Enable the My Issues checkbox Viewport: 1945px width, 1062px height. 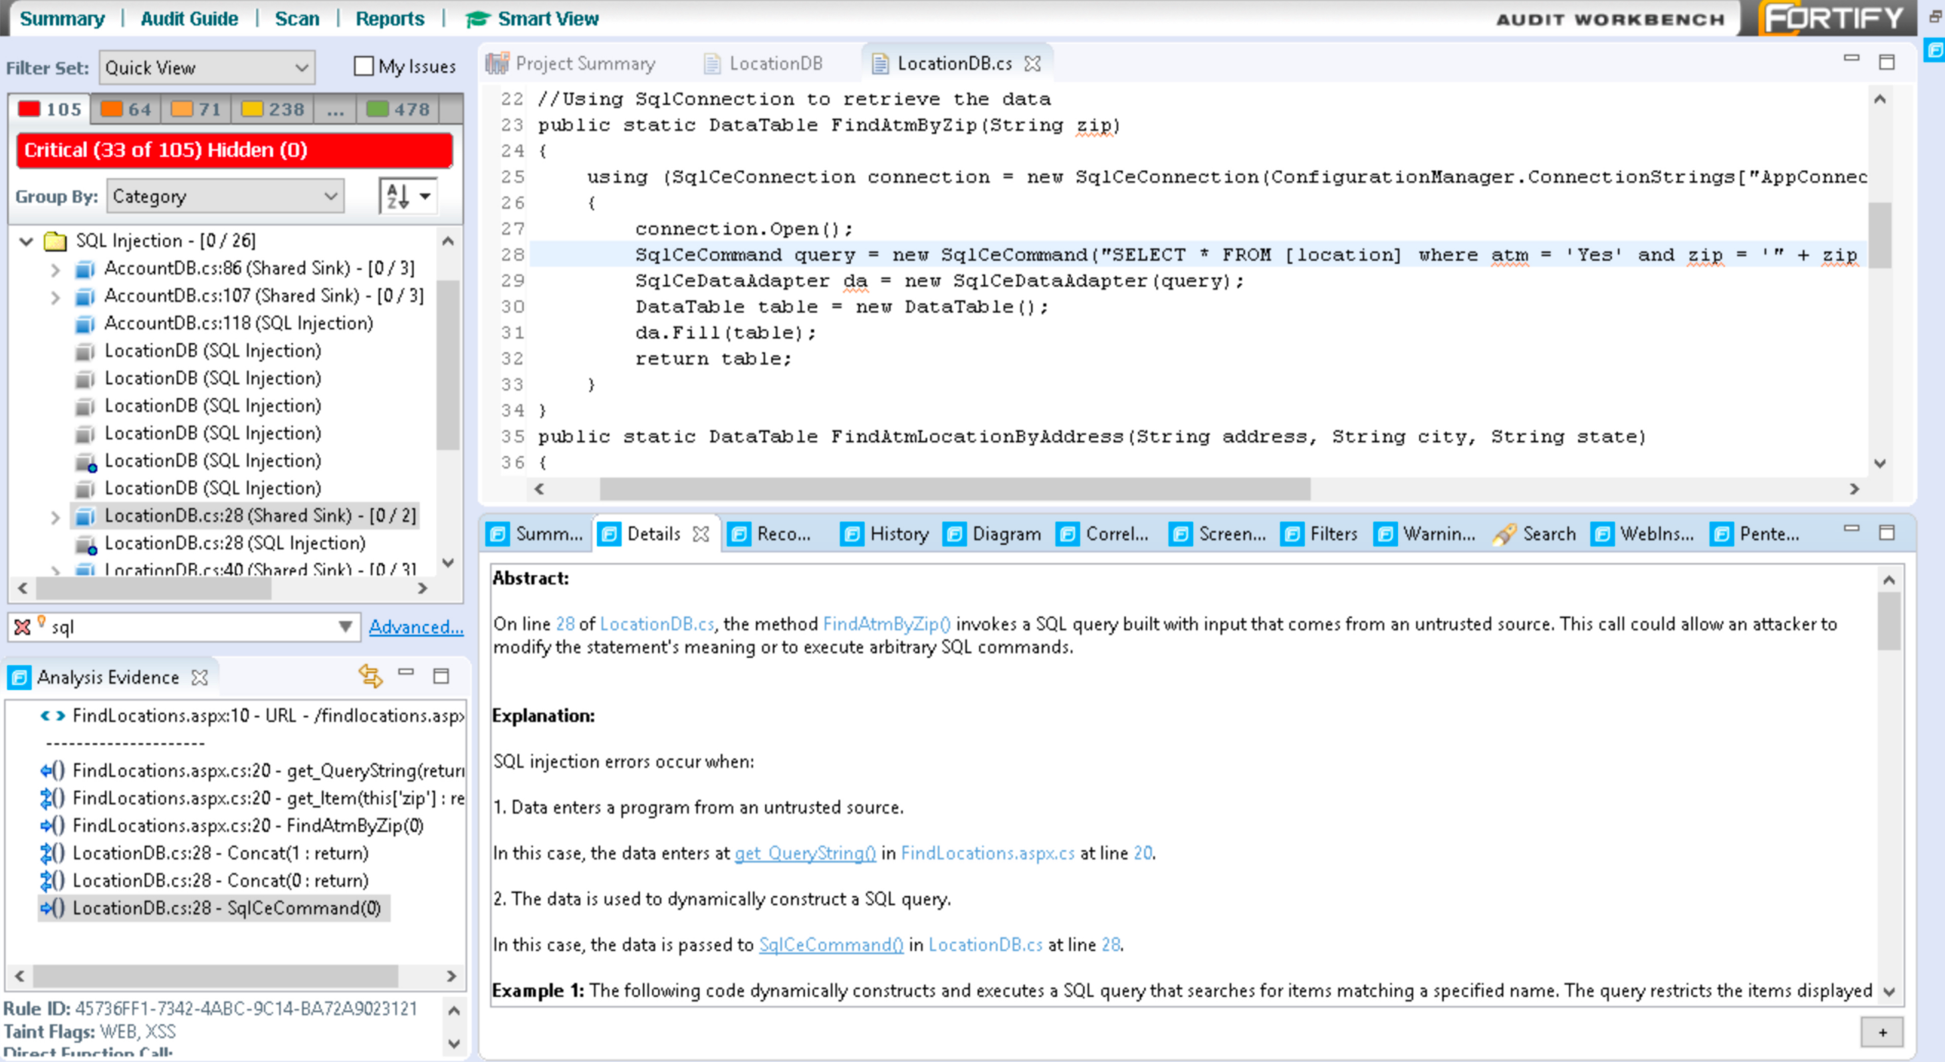point(364,66)
